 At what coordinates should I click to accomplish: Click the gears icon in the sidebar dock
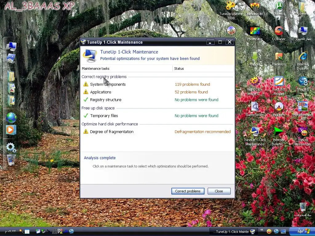tap(11, 147)
